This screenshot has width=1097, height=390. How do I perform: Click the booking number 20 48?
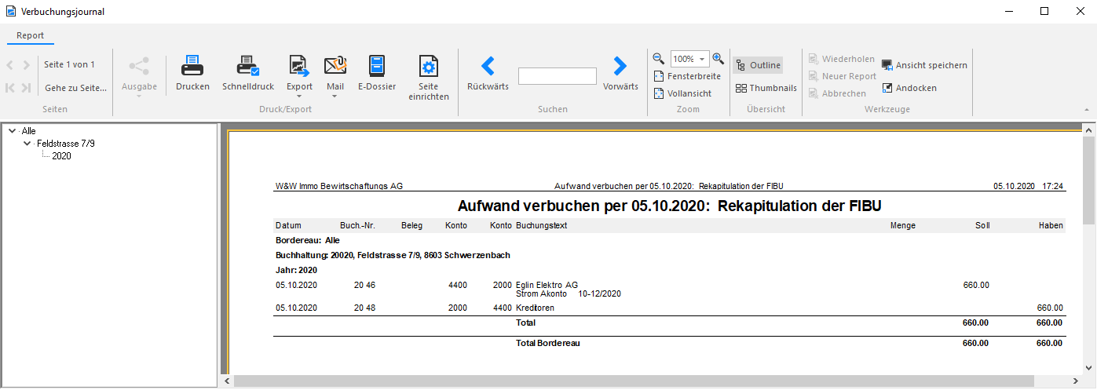pyautogui.click(x=364, y=308)
